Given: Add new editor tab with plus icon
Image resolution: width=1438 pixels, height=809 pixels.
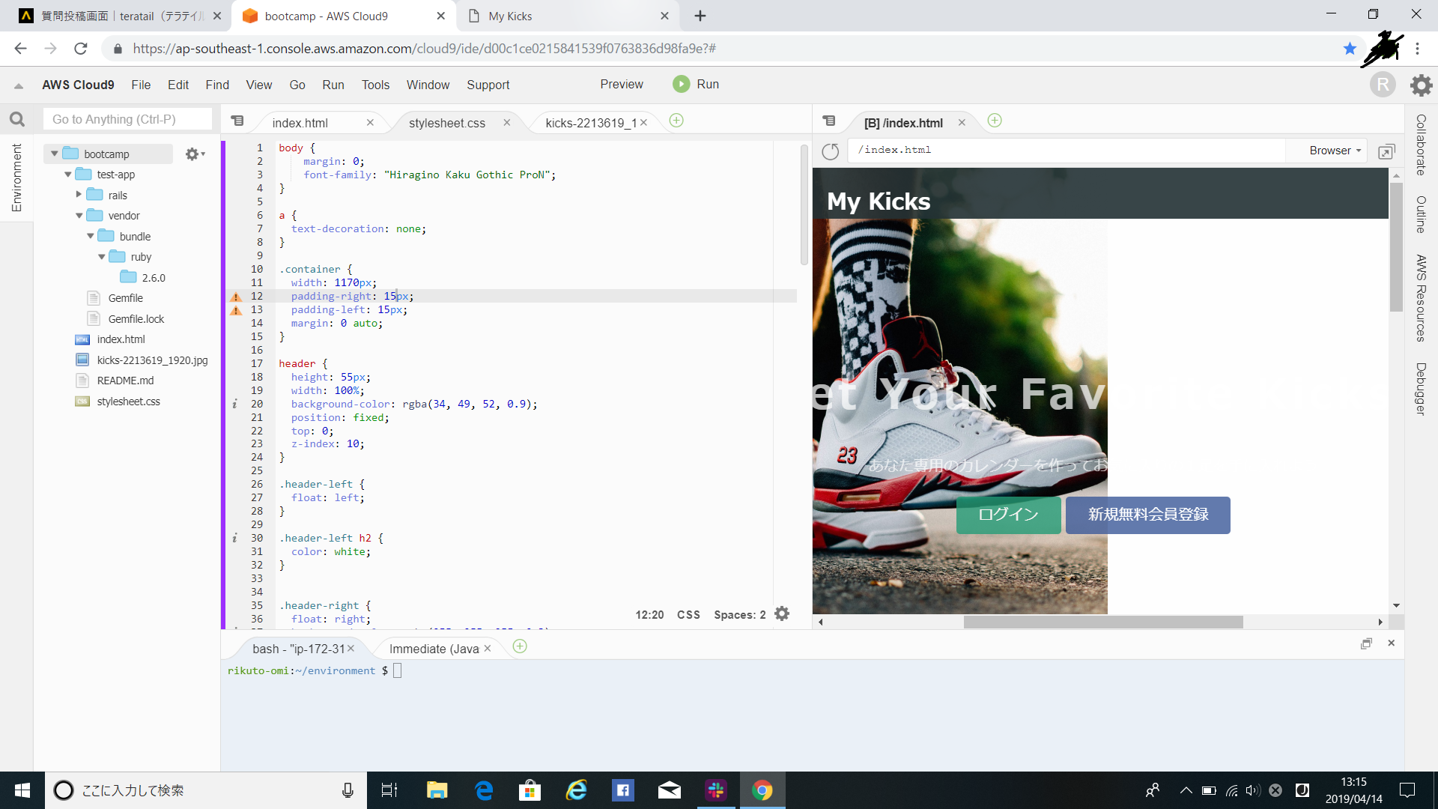Looking at the screenshot, I should coord(676,121).
